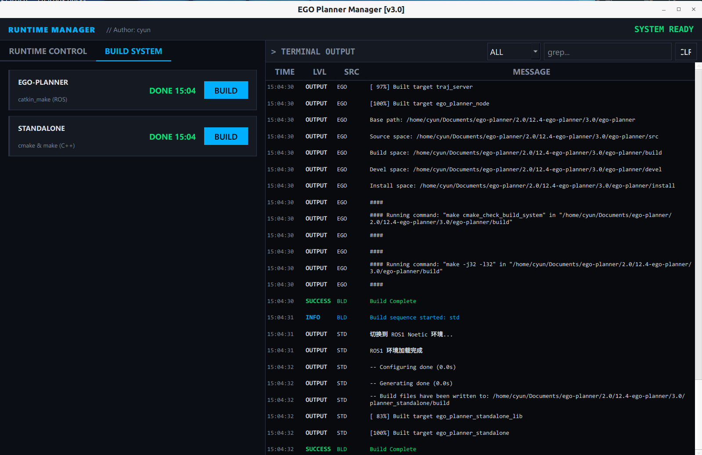Click '// Author: cyun' label
The width and height of the screenshot is (702, 455).
click(128, 30)
